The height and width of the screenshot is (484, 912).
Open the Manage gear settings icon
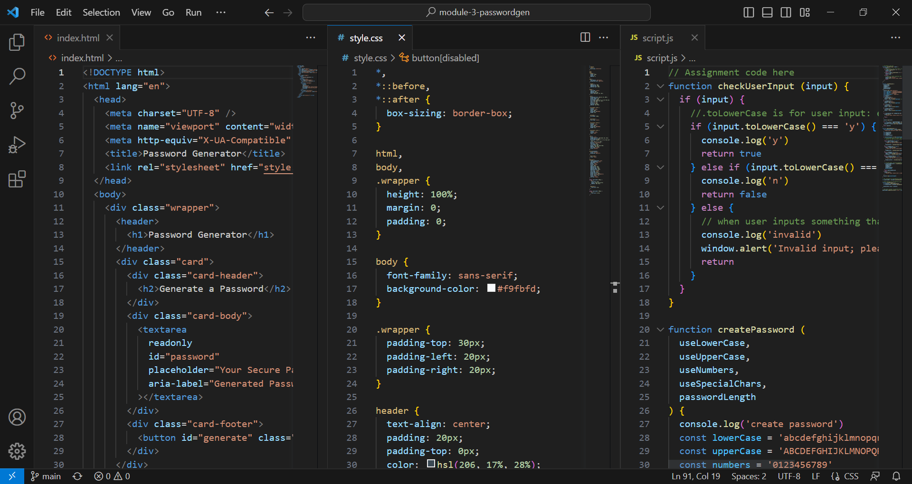click(17, 451)
